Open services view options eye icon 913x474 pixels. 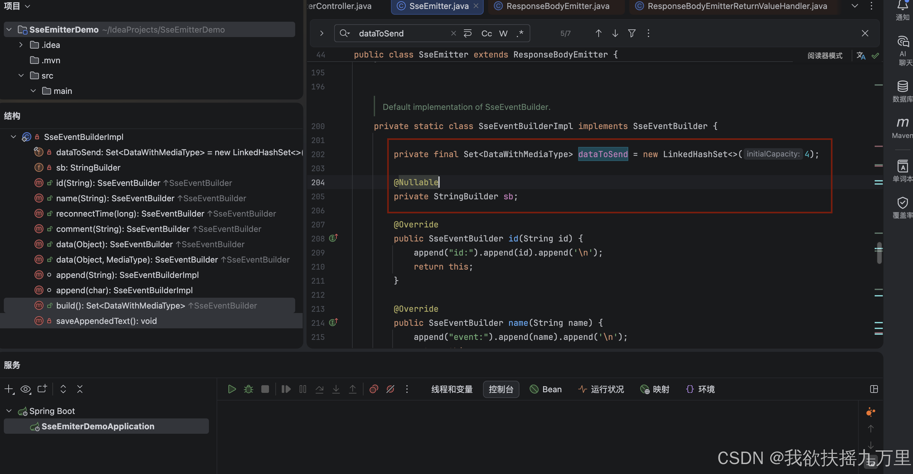click(26, 389)
